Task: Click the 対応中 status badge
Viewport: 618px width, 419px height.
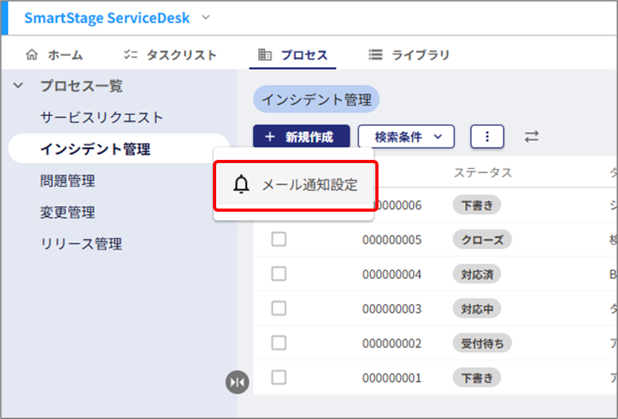Action: point(477,308)
